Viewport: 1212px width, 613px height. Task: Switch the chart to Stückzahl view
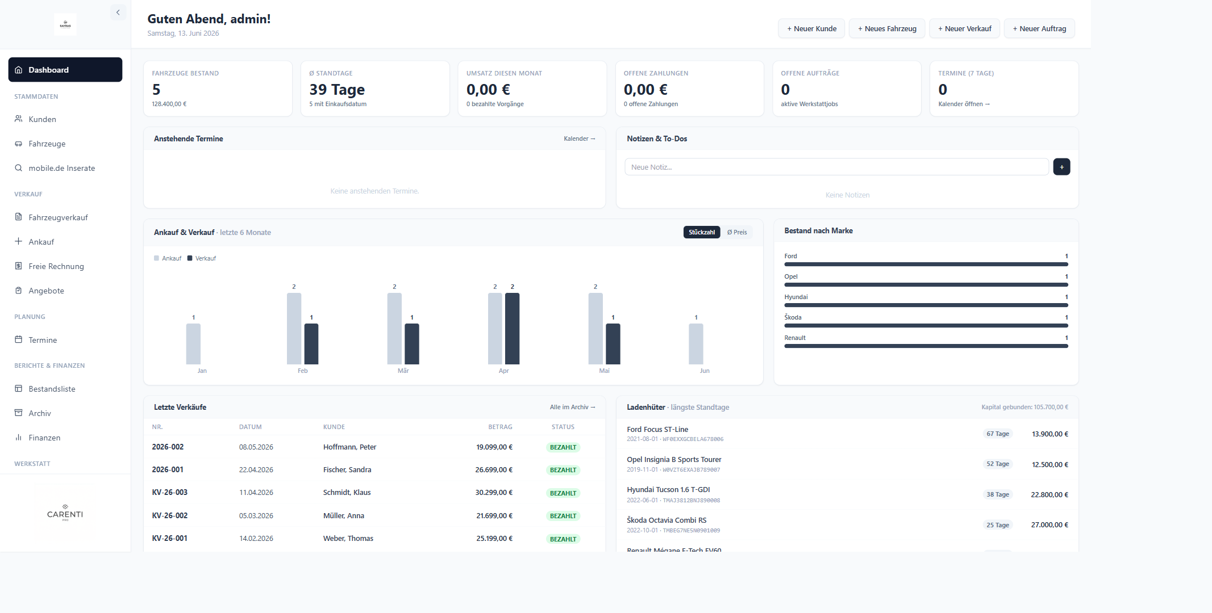702,232
